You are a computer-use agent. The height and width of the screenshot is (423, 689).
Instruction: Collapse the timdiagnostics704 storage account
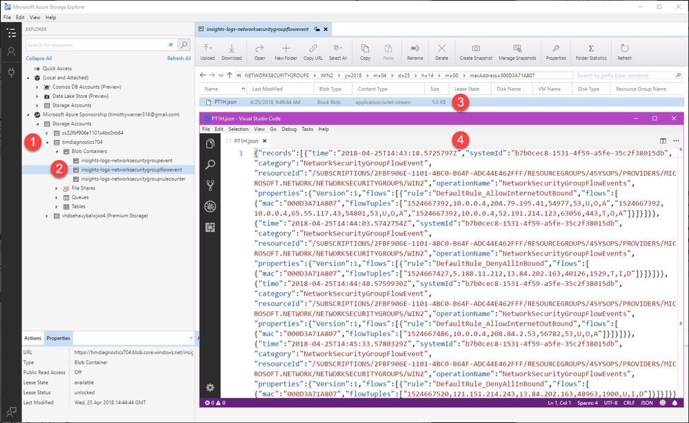pos(47,142)
